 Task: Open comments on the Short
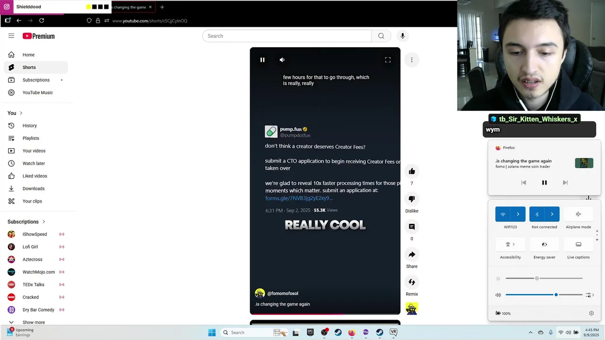pos(412,227)
